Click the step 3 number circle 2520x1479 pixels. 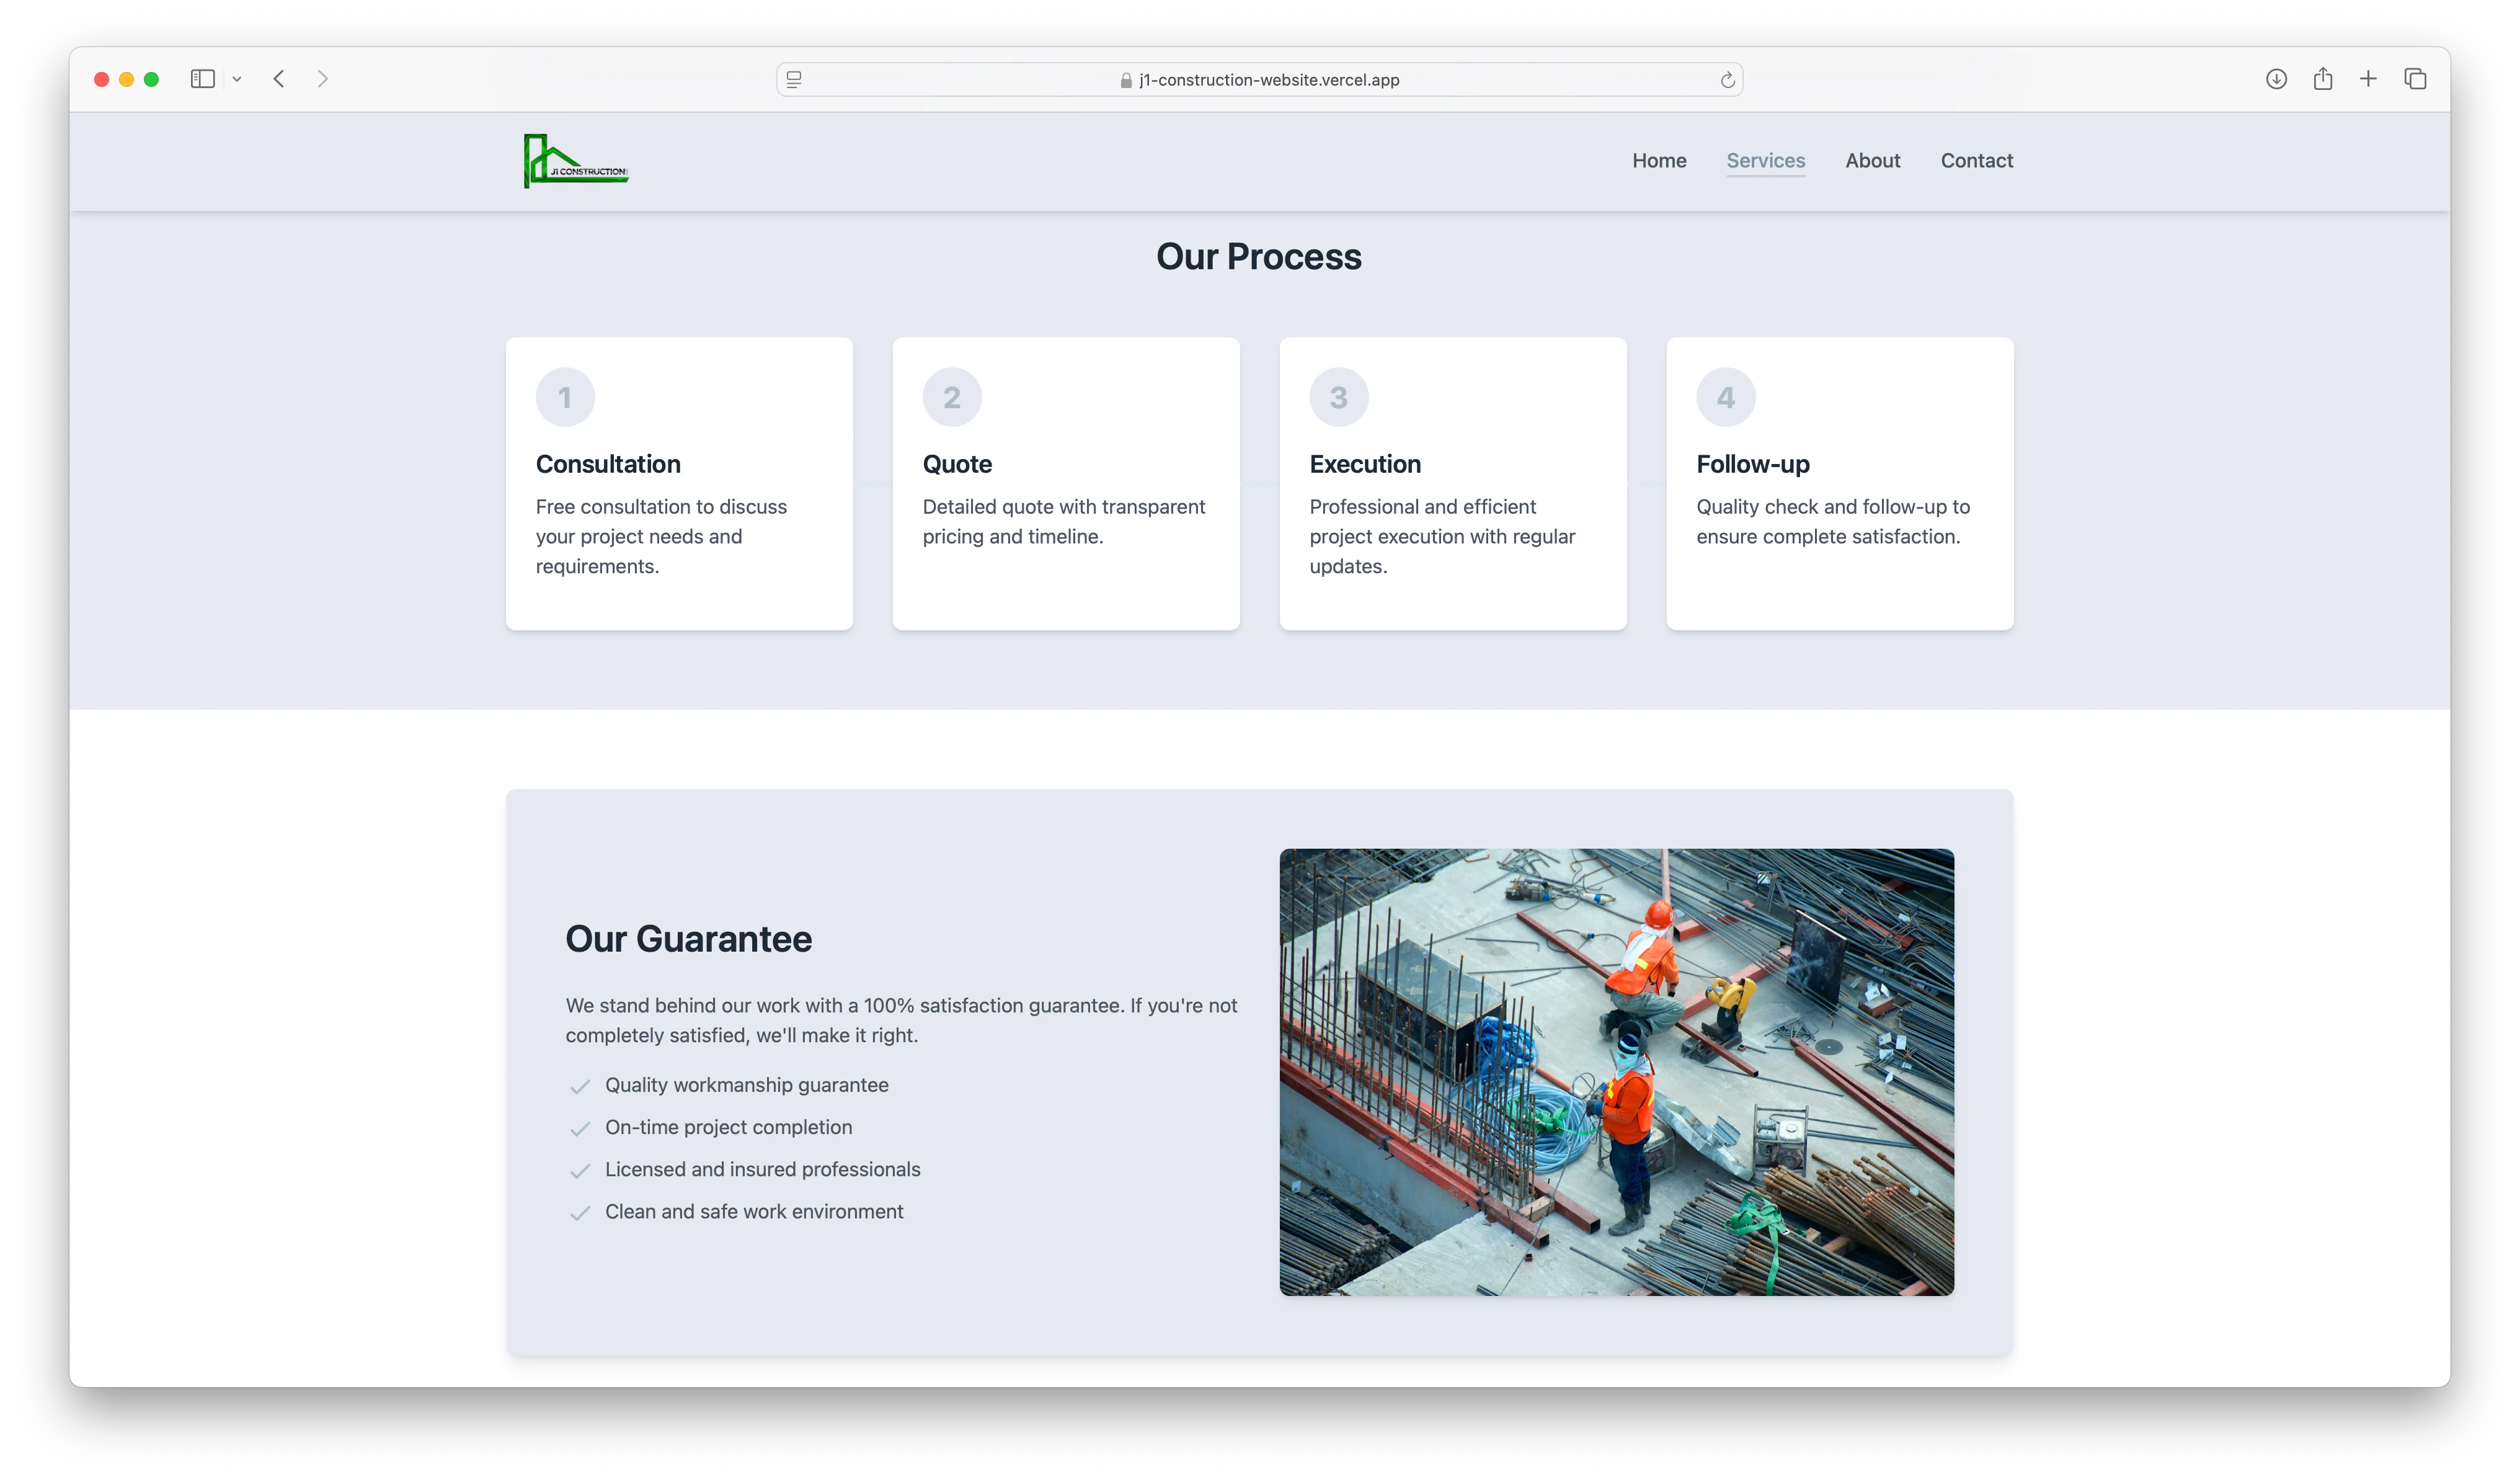[1339, 397]
